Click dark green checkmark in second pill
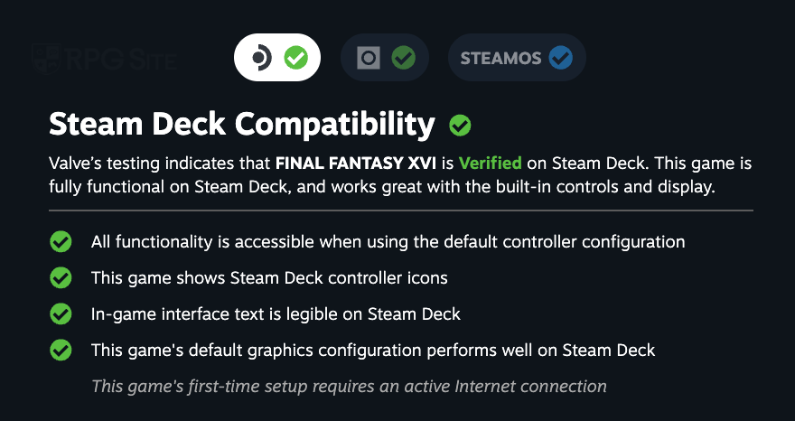Screen dimensions: 795x421 pyautogui.click(x=404, y=57)
